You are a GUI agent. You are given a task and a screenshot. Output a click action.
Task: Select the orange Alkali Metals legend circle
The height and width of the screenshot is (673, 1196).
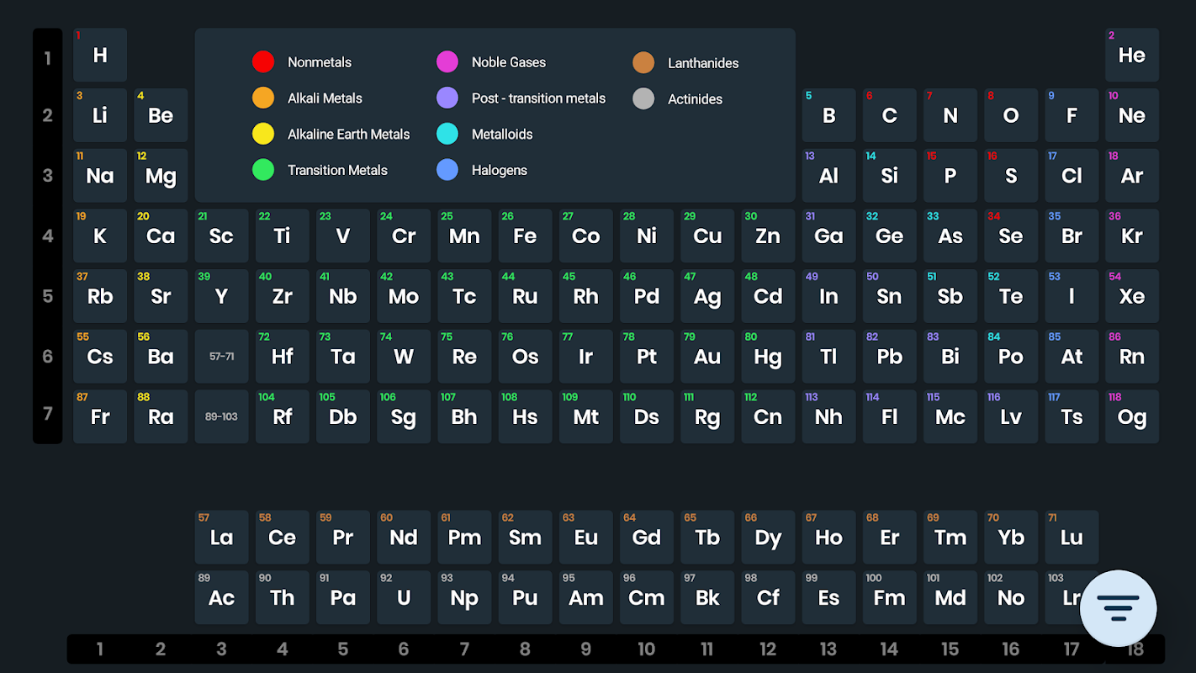point(263,98)
